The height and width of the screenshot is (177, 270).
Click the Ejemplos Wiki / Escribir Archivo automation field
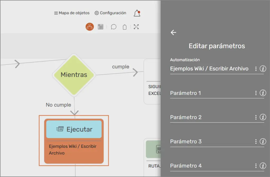click(x=209, y=69)
